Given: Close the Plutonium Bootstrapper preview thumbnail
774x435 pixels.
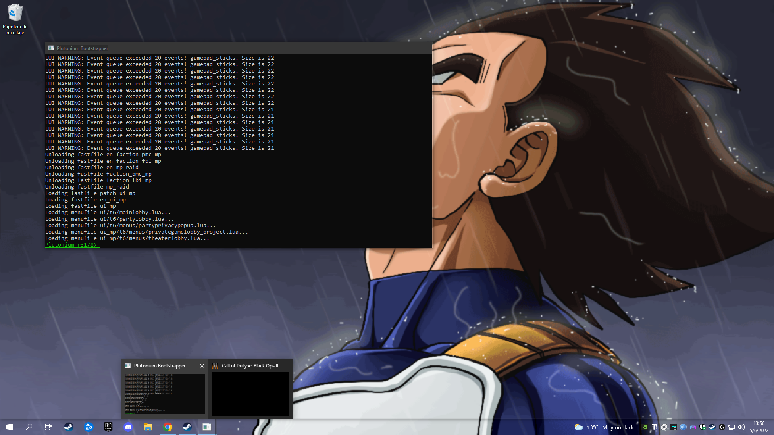Looking at the screenshot, I should click(x=202, y=366).
